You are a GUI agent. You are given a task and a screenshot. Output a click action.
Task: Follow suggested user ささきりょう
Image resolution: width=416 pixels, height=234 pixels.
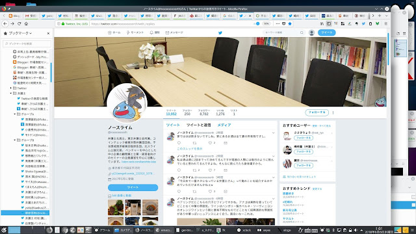coord(304,138)
